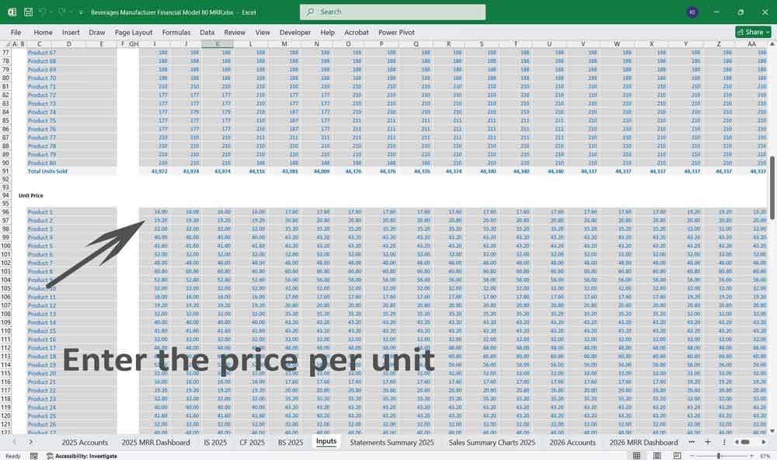Open Customize Quick Access Toolbar dropdown
Image resolution: width=777 pixels, height=460 pixels.
pos(81,12)
